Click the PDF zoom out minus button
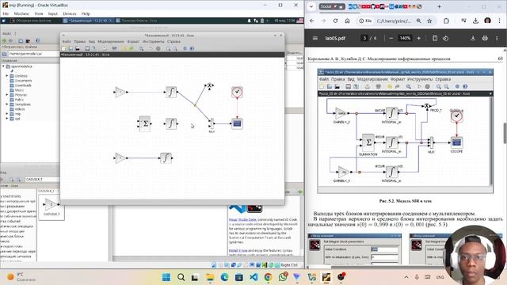This screenshot has width=507, height=285. coord(391,38)
